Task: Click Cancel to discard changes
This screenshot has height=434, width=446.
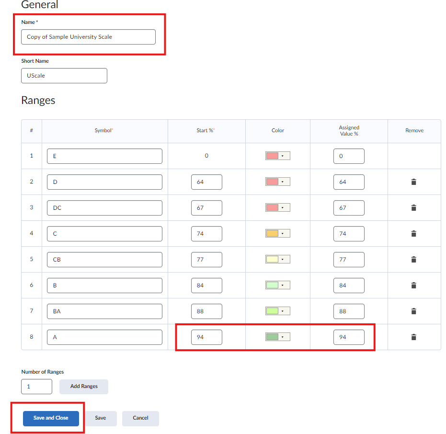Action: (x=140, y=418)
